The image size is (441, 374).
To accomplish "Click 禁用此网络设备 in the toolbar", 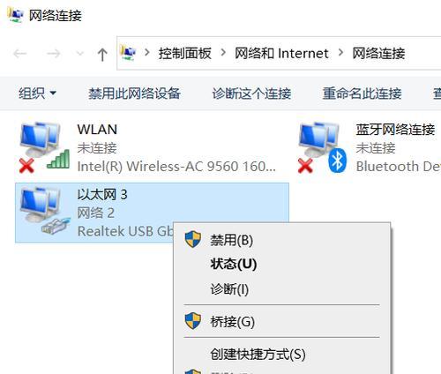I will click(x=134, y=93).
